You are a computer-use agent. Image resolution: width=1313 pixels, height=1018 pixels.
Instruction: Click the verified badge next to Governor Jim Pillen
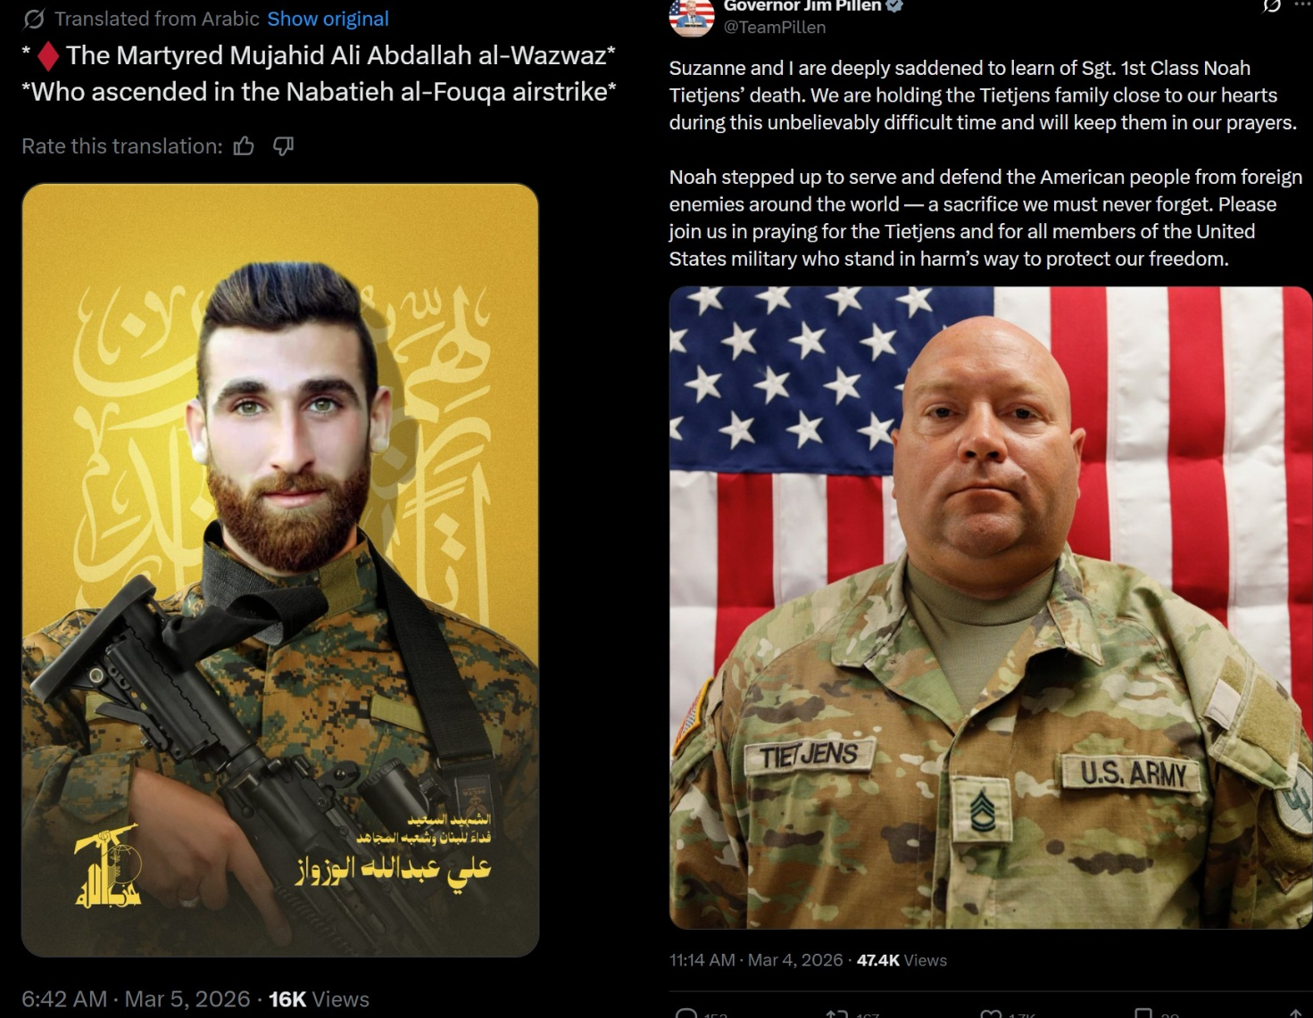[x=894, y=5]
